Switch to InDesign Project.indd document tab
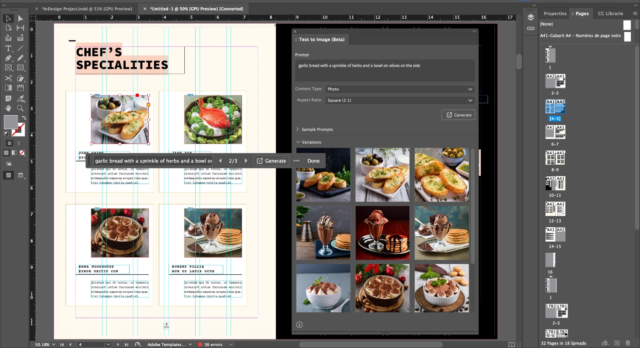This screenshot has height=348, width=640. pos(87,9)
